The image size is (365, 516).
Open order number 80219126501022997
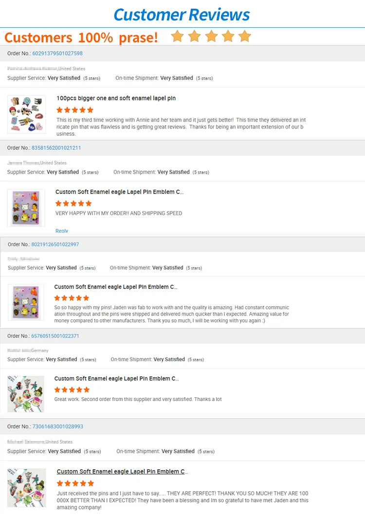tap(55, 244)
